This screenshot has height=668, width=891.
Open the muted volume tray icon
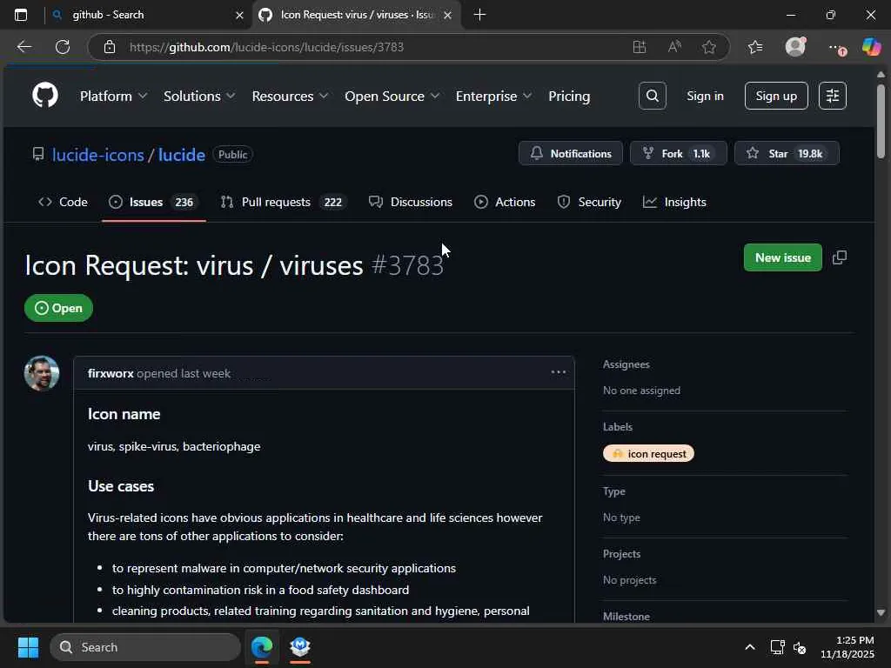point(800,647)
